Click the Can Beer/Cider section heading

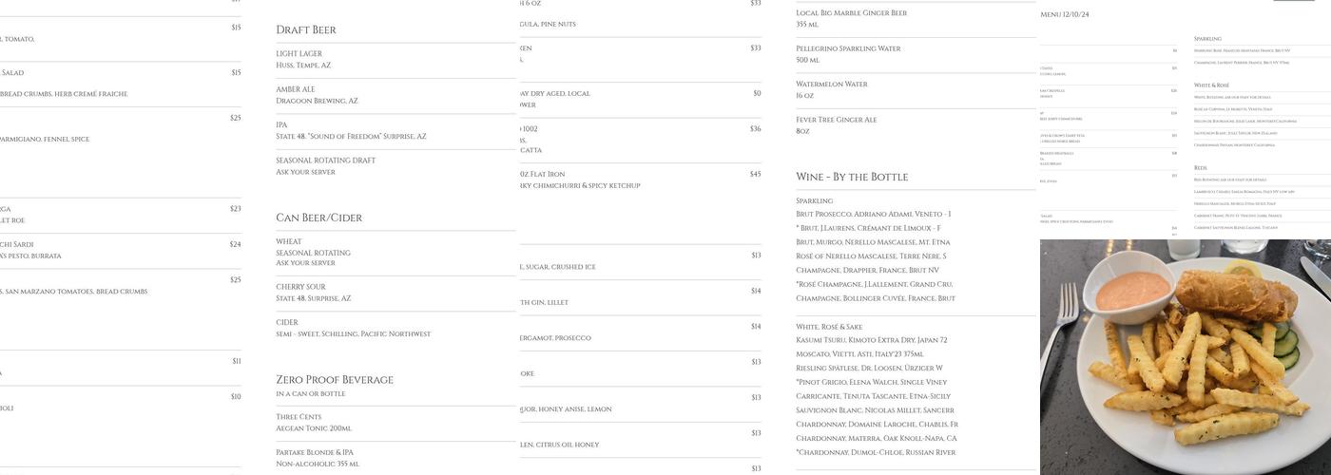(x=318, y=218)
